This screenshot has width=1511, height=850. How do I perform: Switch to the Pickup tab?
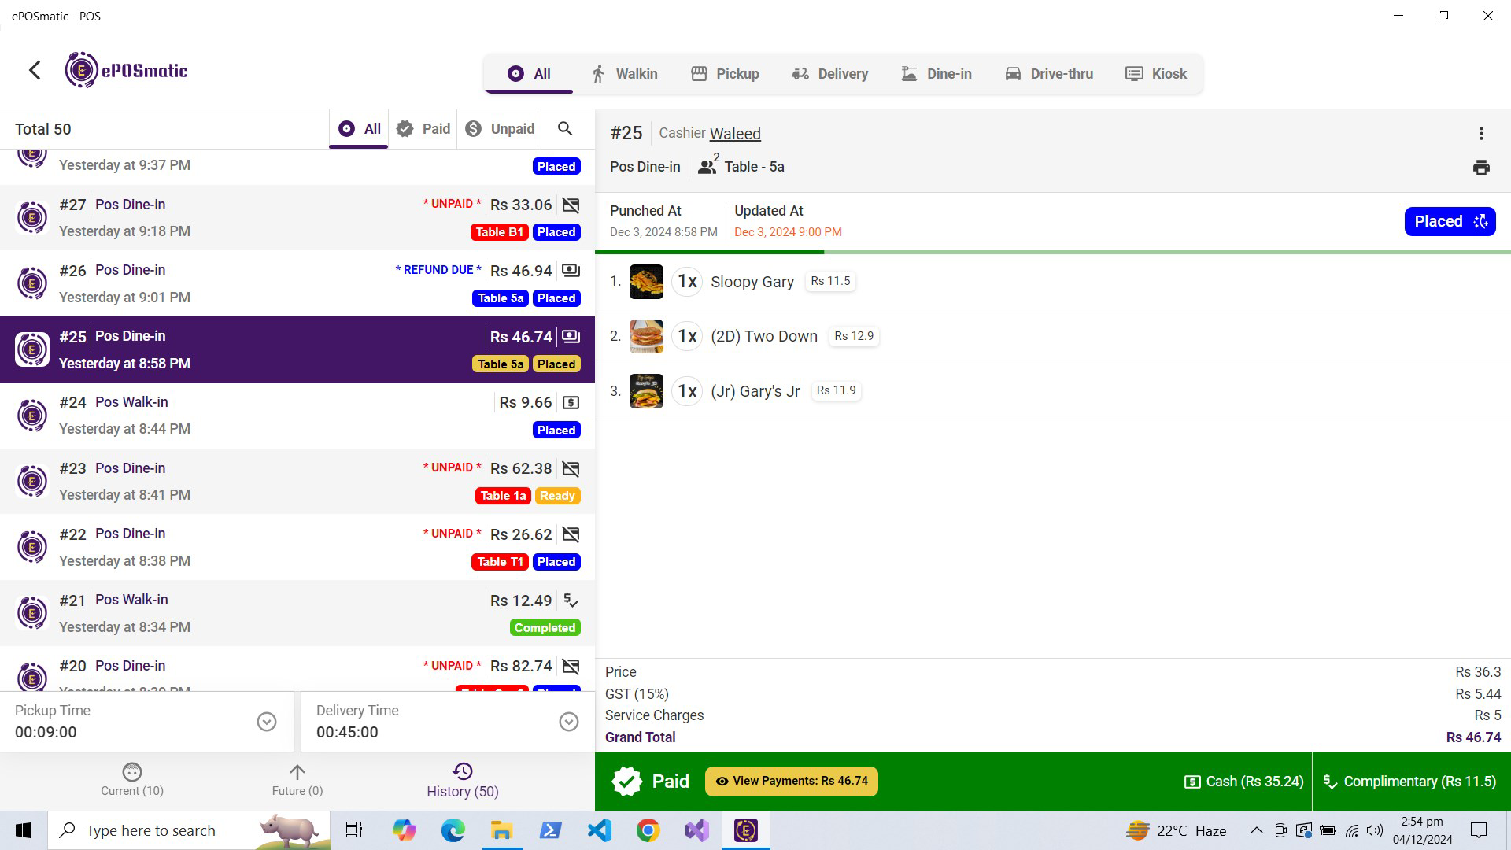[725, 74]
